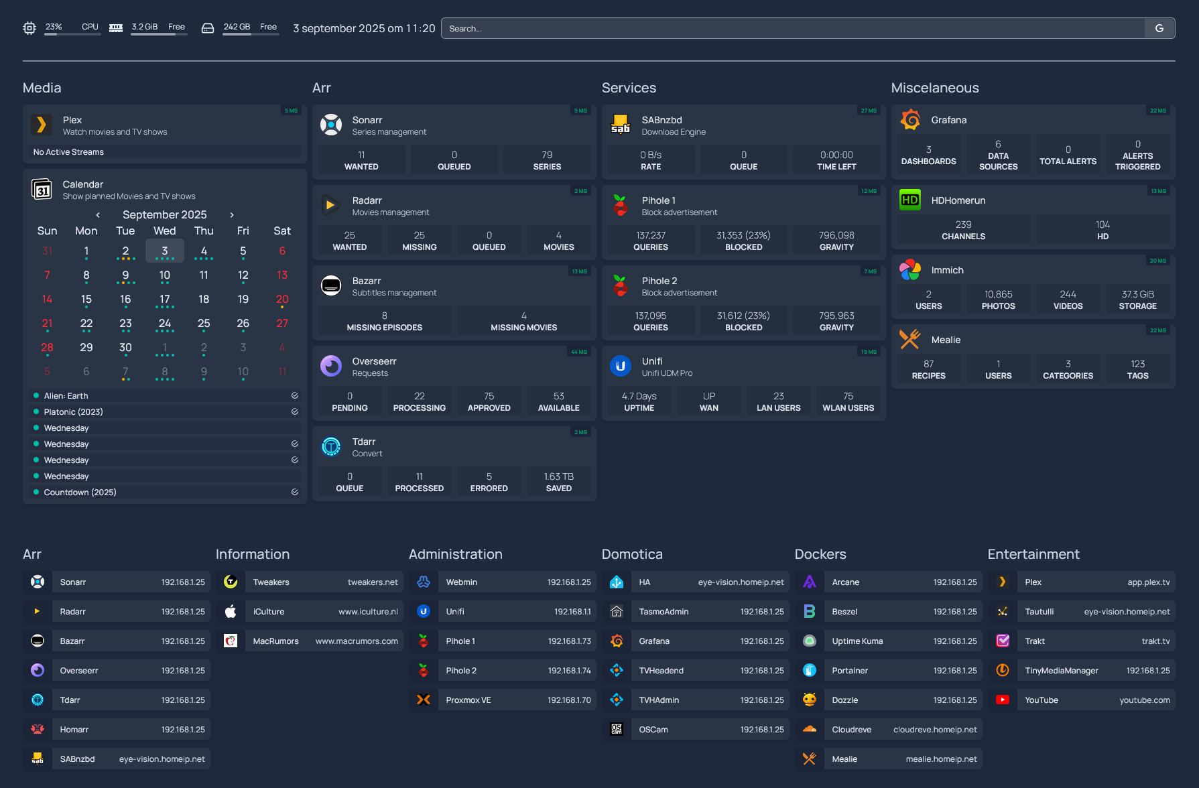This screenshot has width=1199, height=788.
Task: Open the MacRumors bookmark
Action: pos(310,641)
